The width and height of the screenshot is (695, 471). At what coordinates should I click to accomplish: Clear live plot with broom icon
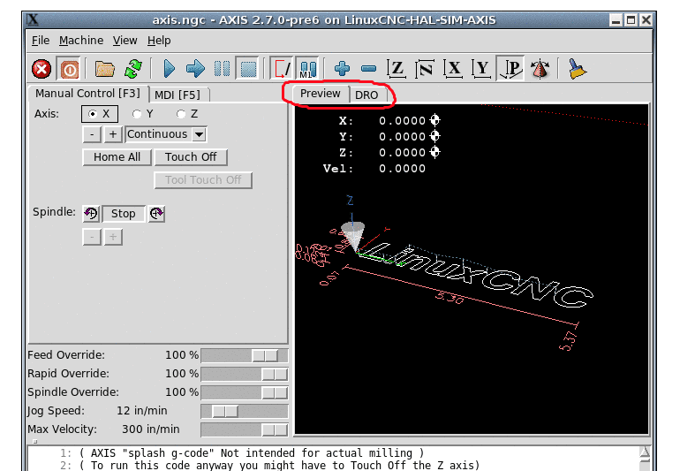tap(577, 69)
